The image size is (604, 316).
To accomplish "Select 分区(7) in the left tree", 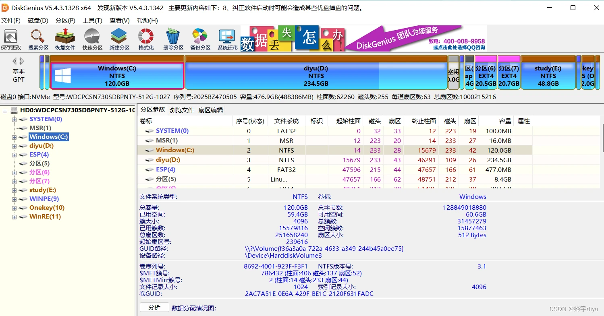I will coord(39,181).
